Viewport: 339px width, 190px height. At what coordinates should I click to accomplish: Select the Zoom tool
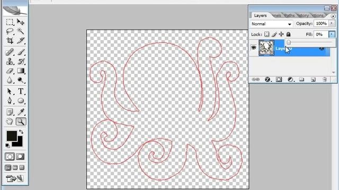coord(21,121)
